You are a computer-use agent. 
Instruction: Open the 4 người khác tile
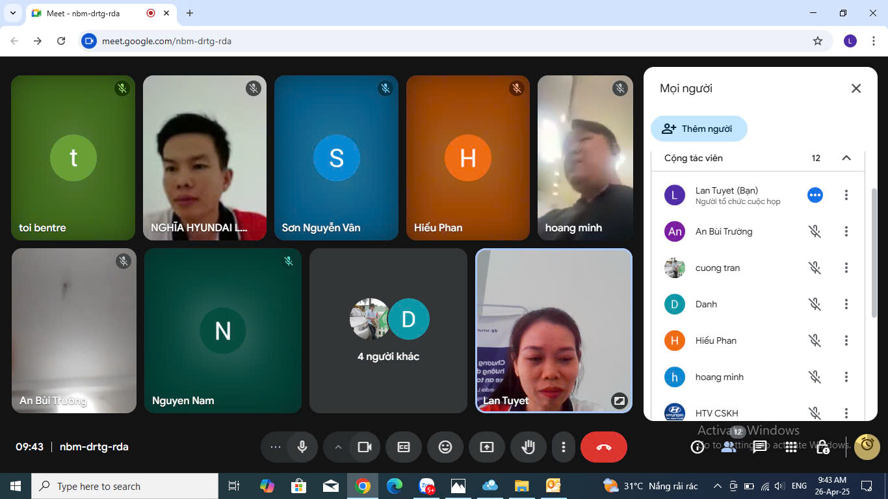[x=388, y=331]
